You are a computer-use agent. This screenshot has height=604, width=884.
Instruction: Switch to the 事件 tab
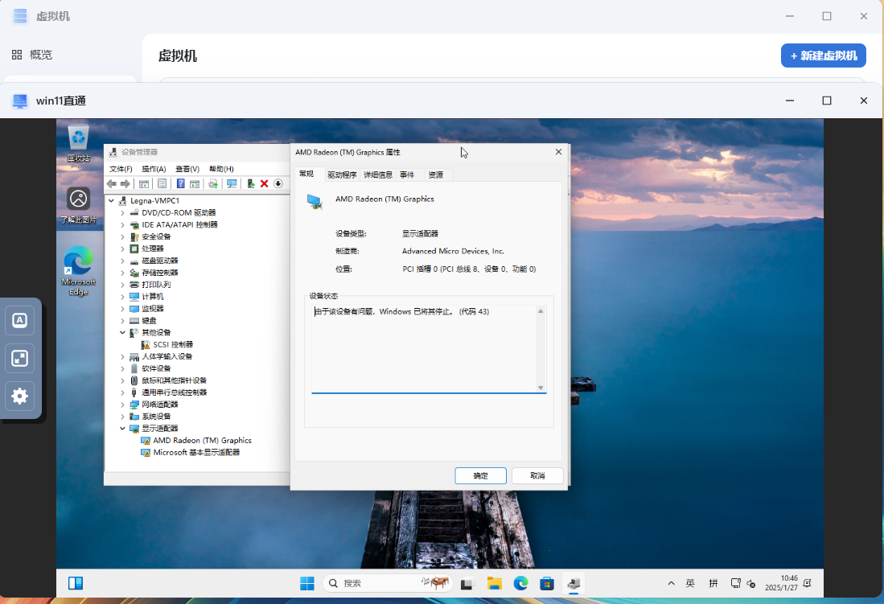tap(407, 175)
